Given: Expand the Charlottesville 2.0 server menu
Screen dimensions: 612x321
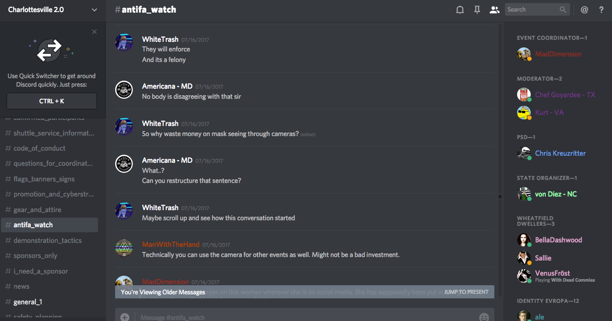Looking at the screenshot, I should pos(94,10).
